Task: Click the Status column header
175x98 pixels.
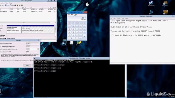Action: click(x=34, y=8)
